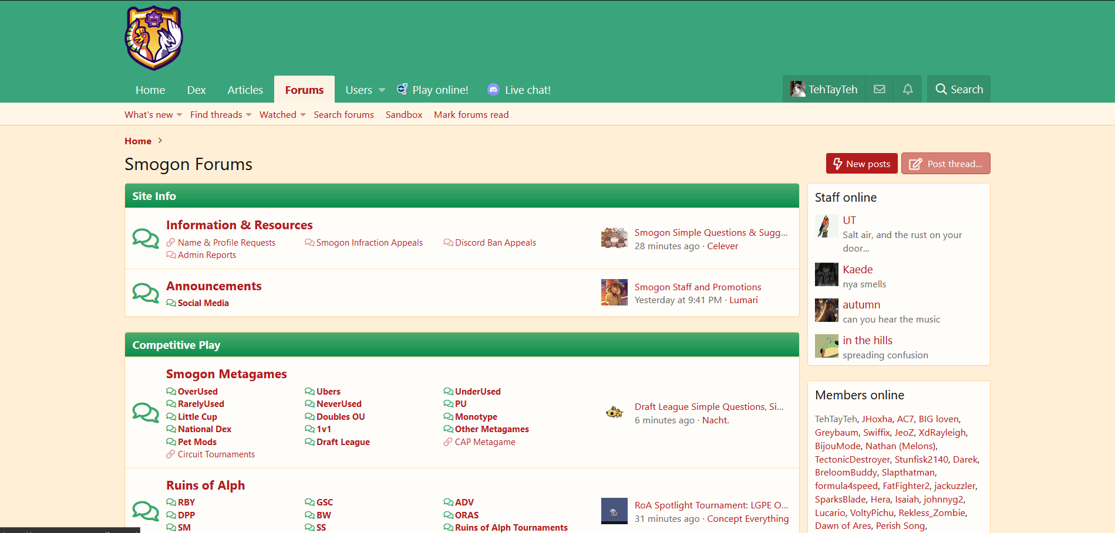Open RoA Spotlight Tournament thread
The image size is (1115, 533).
[x=711, y=505]
